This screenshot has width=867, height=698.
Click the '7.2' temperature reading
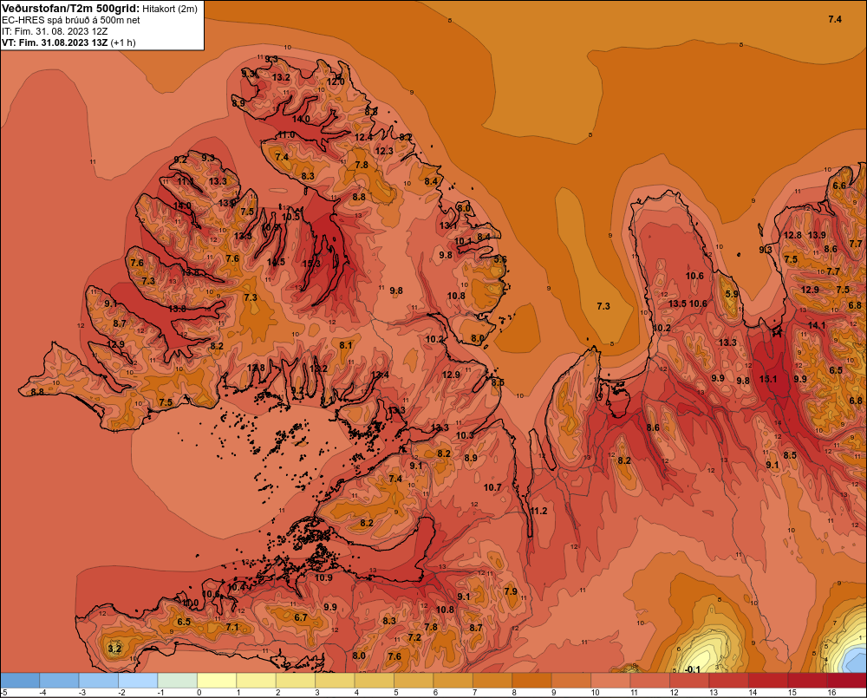(x=414, y=637)
